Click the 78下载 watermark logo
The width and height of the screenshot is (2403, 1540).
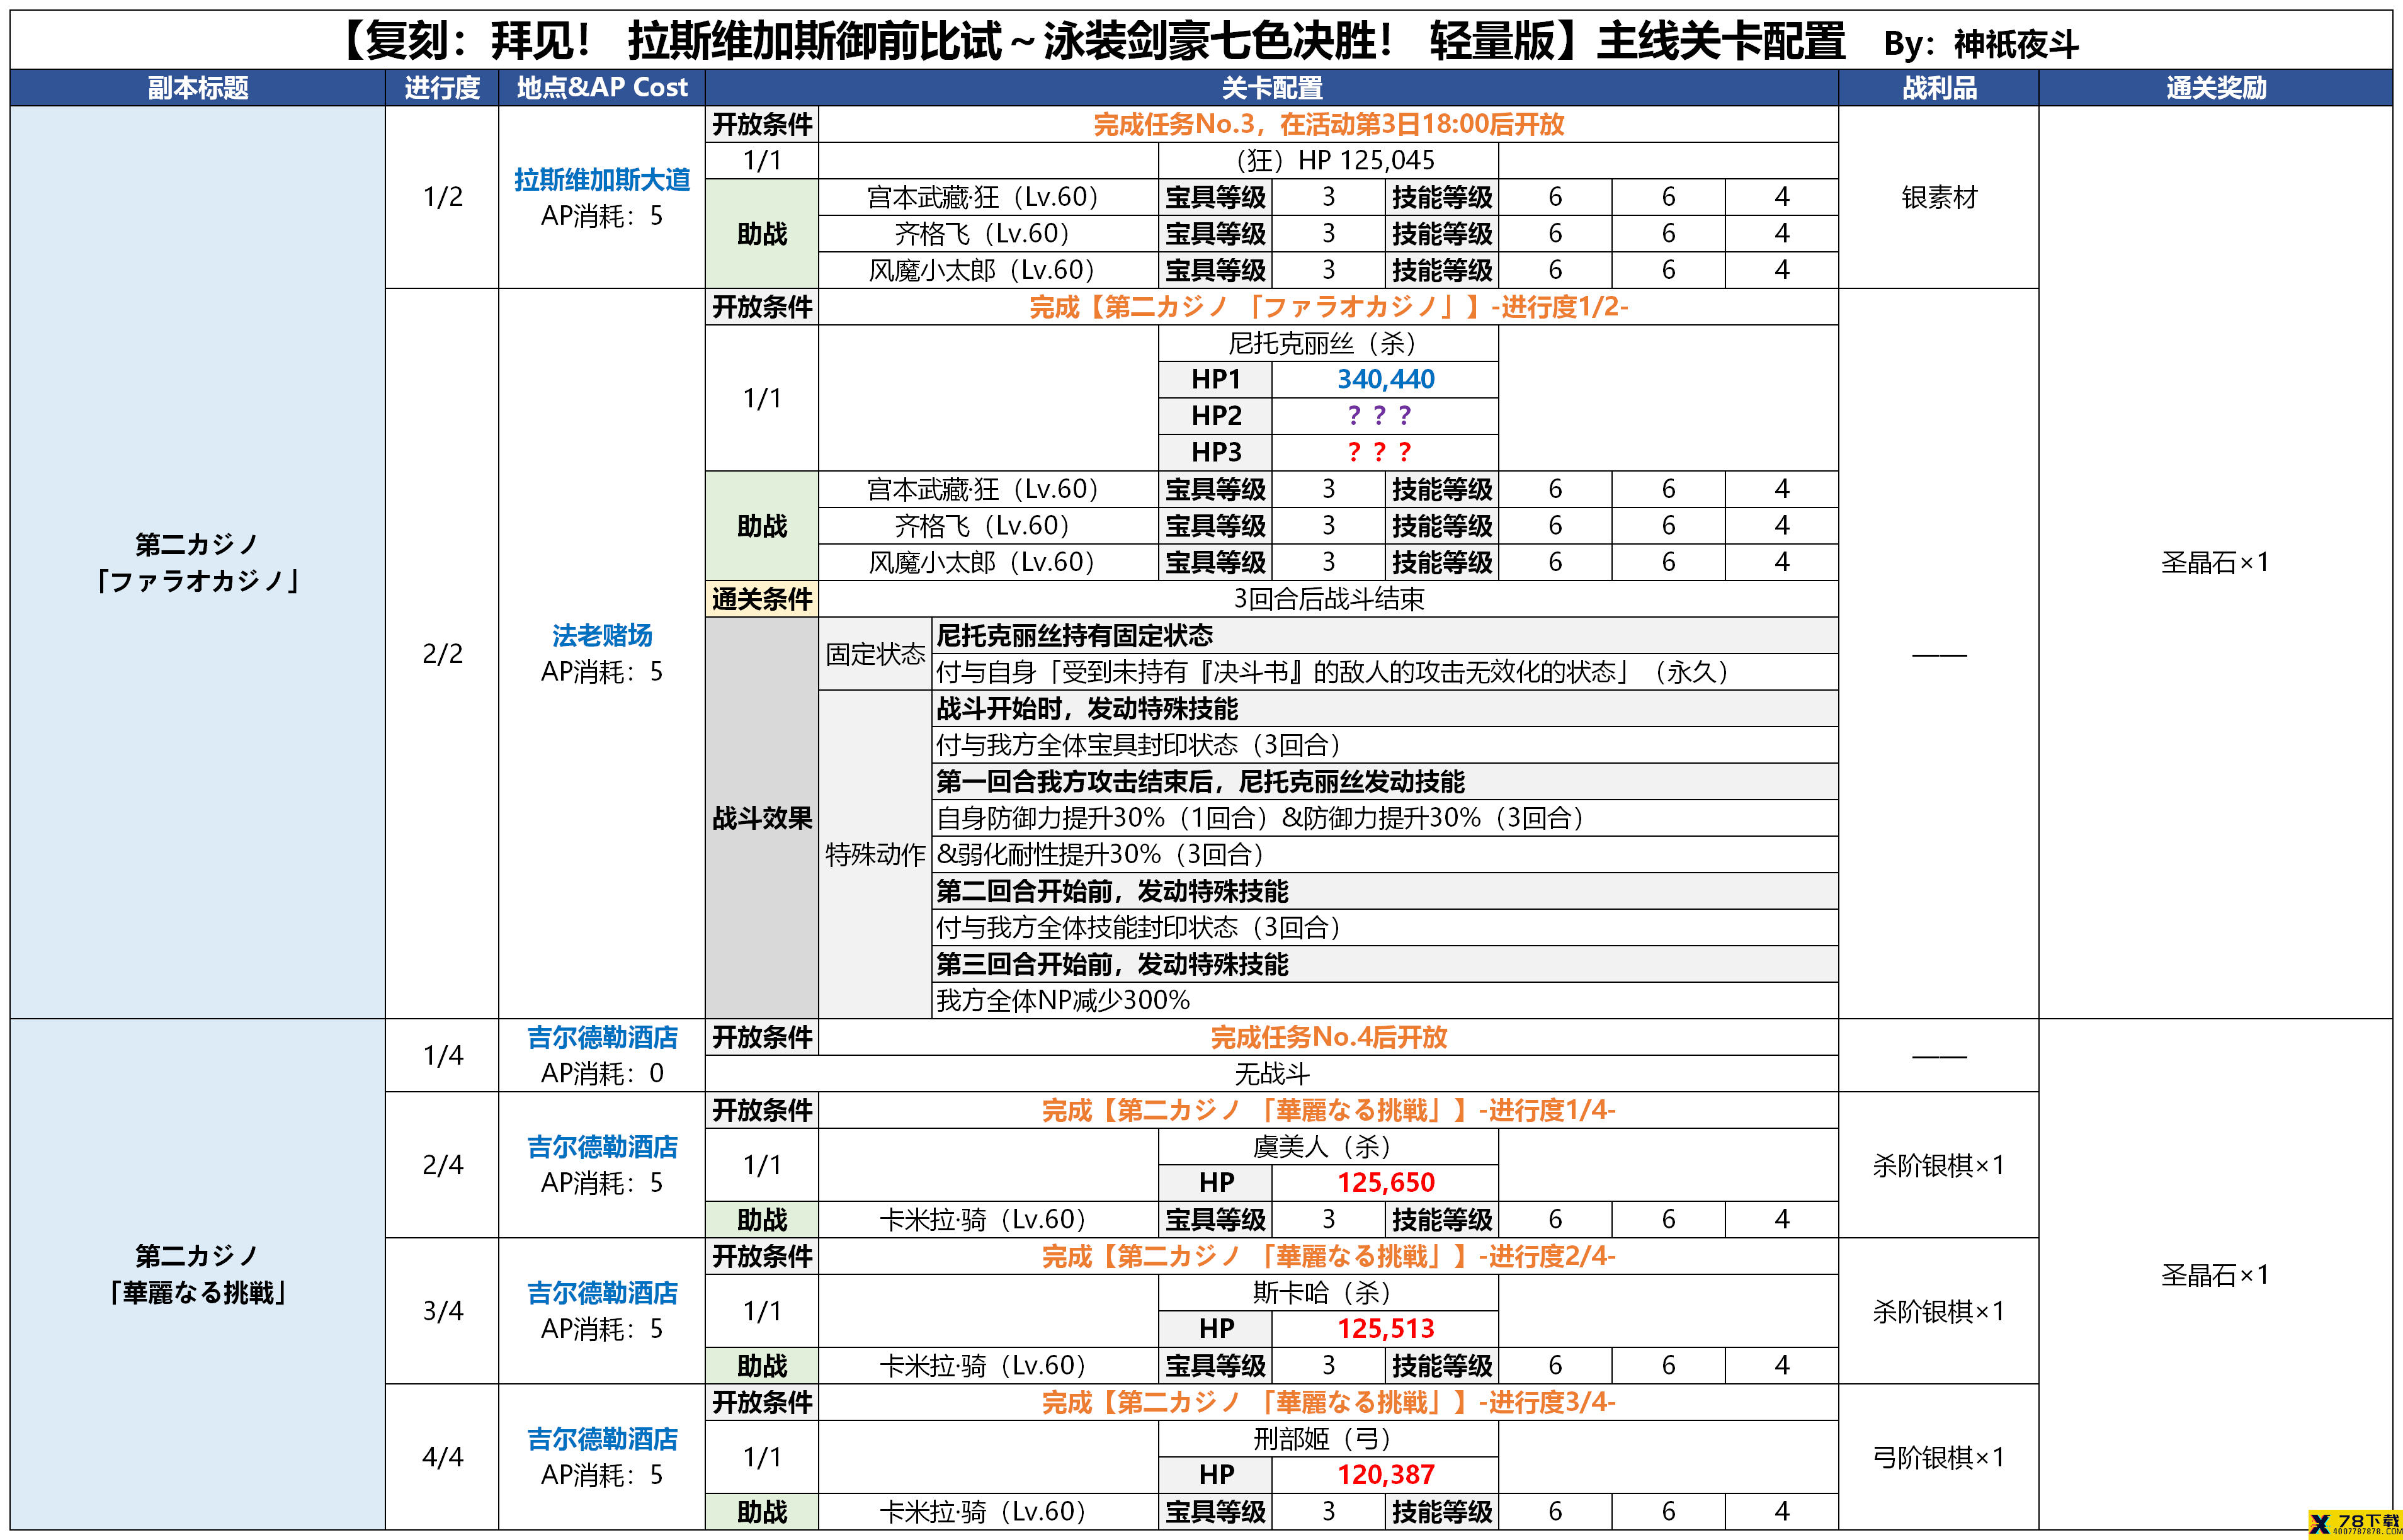(2354, 1524)
